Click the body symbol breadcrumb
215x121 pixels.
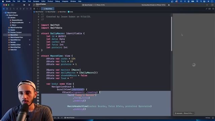(71, 12)
